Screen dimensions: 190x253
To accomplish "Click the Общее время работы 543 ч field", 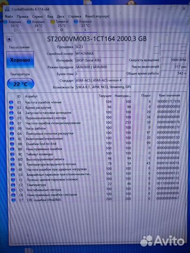I will coord(174,74).
